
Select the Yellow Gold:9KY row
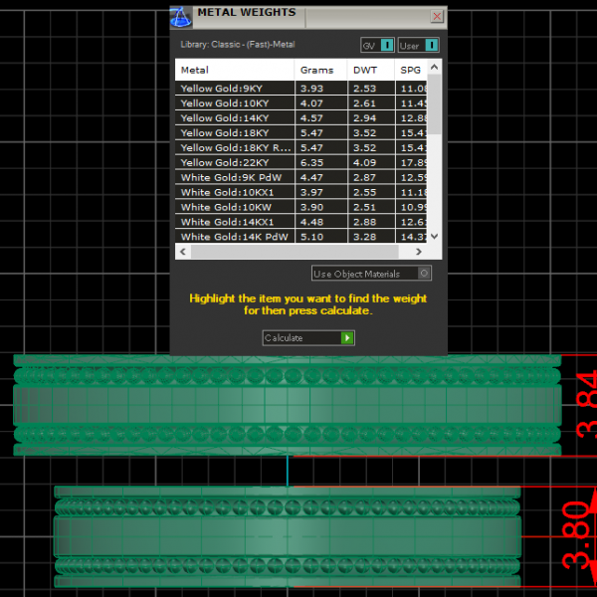[x=235, y=89]
